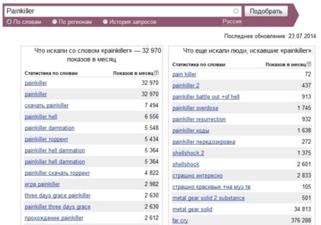Click the value 2 982 for игра painkiller

point(152,184)
